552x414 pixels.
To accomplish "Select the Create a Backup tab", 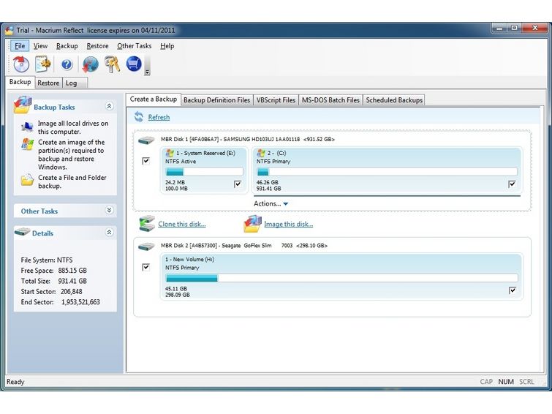I will click(x=153, y=99).
